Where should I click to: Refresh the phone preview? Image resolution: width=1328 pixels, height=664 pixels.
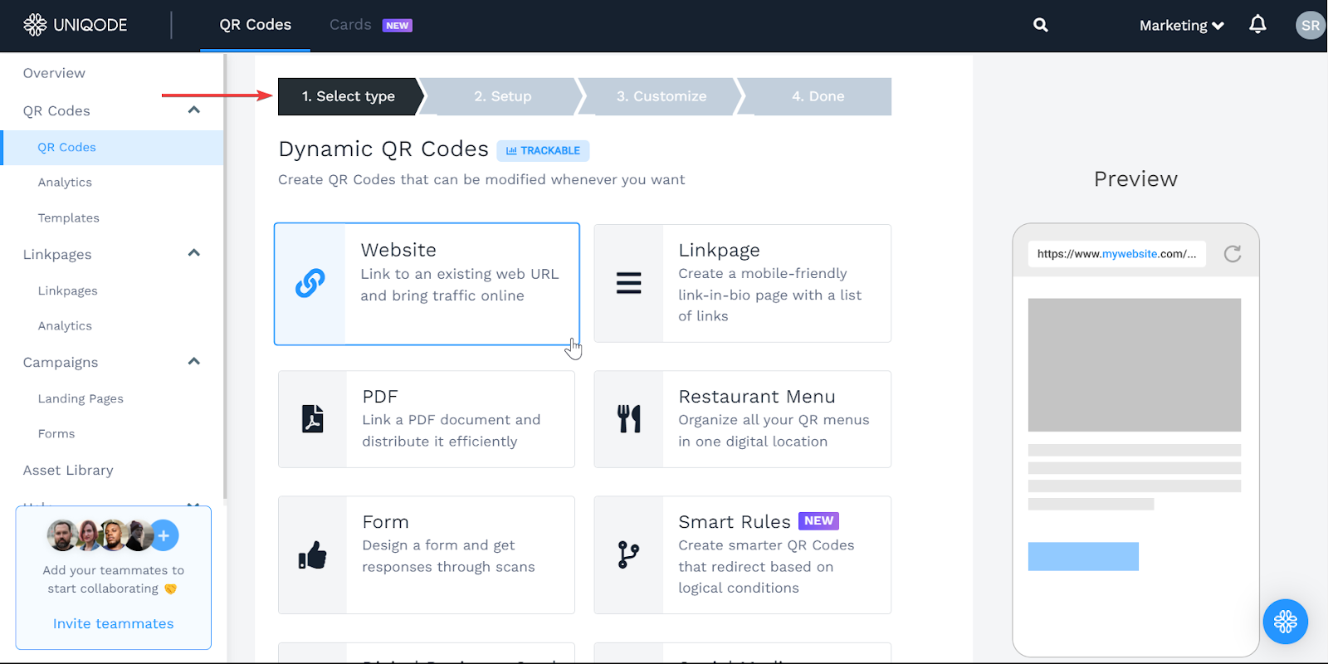pos(1233,254)
